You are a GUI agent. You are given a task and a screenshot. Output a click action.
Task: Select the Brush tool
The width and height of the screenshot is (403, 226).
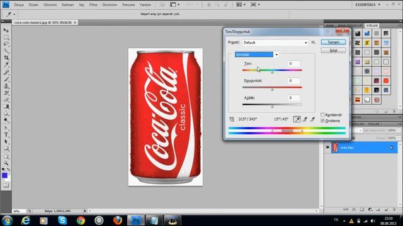[x=6, y=79]
